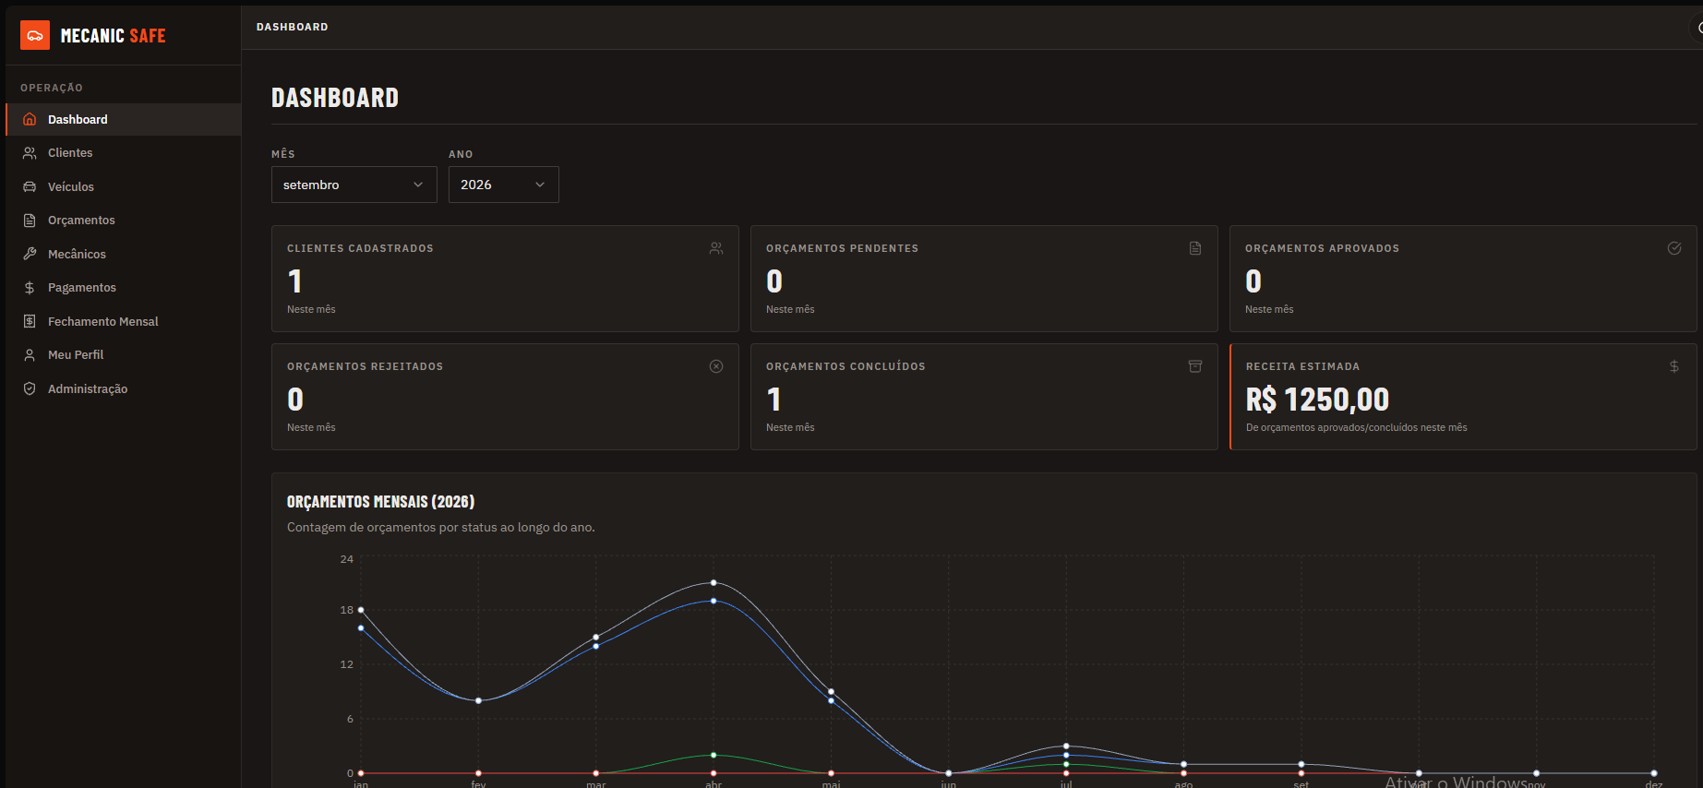Open Administração section

tap(124, 388)
